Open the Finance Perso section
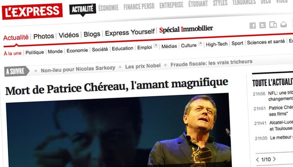The height and width of the screenshot is (167, 293). pyautogui.click(x=139, y=7)
